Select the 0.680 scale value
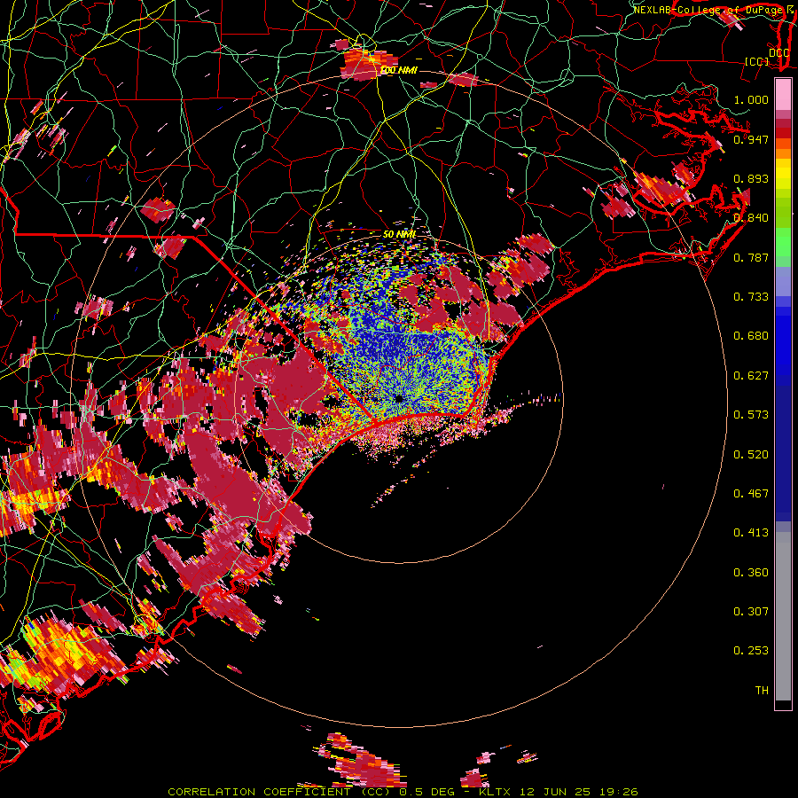Screen dimensions: 798x798 [x=751, y=336]
